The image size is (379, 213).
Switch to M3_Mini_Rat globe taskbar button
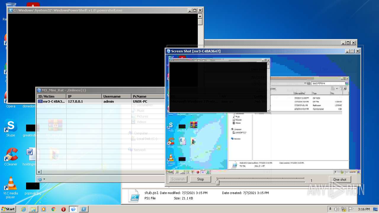73,209
